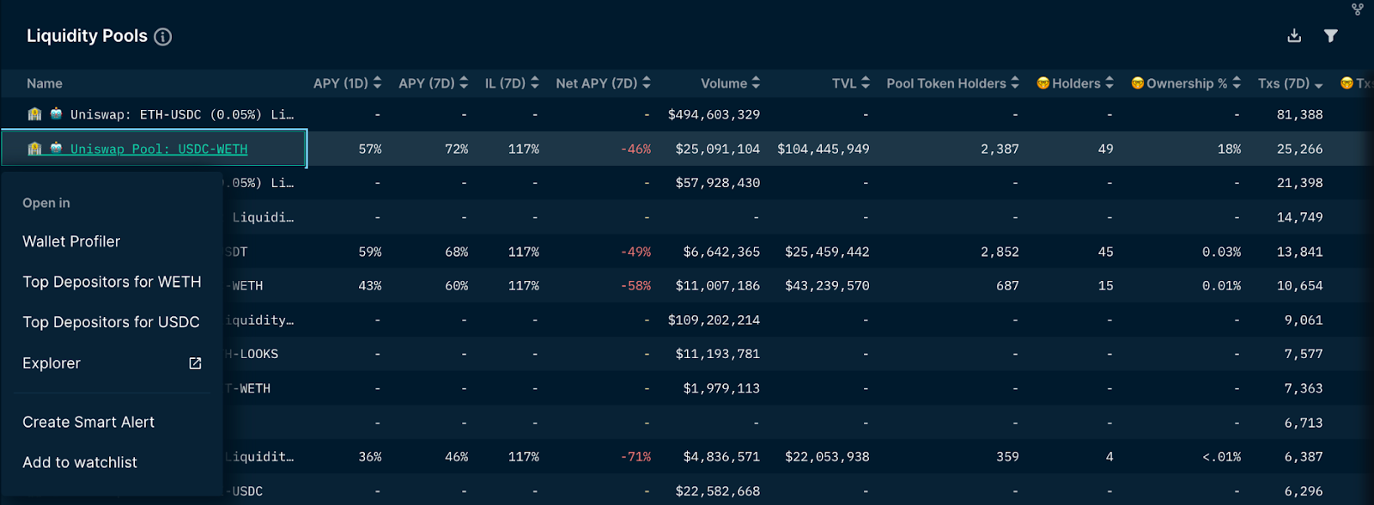This screenshot has height=505, width=1374.
Task: Open the filter funnel for Liquidity Pools
Action: tap(1330, 36)
